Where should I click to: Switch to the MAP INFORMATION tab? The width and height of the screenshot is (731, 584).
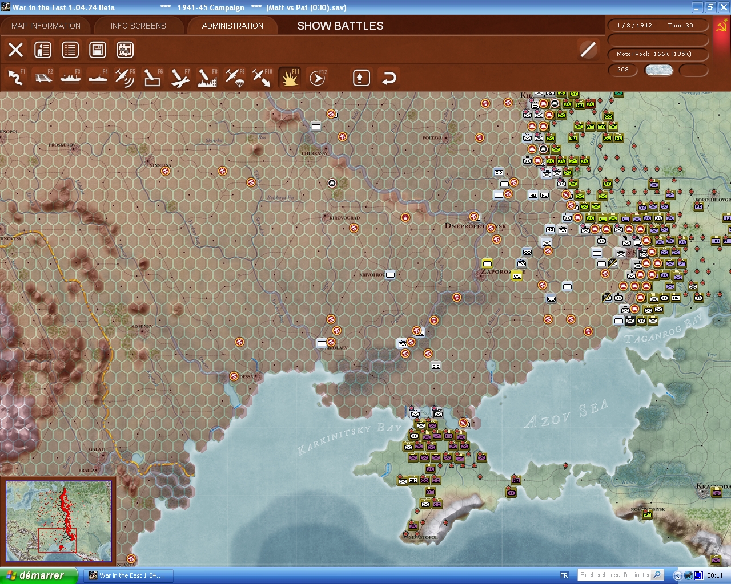[x=46, y=26]
